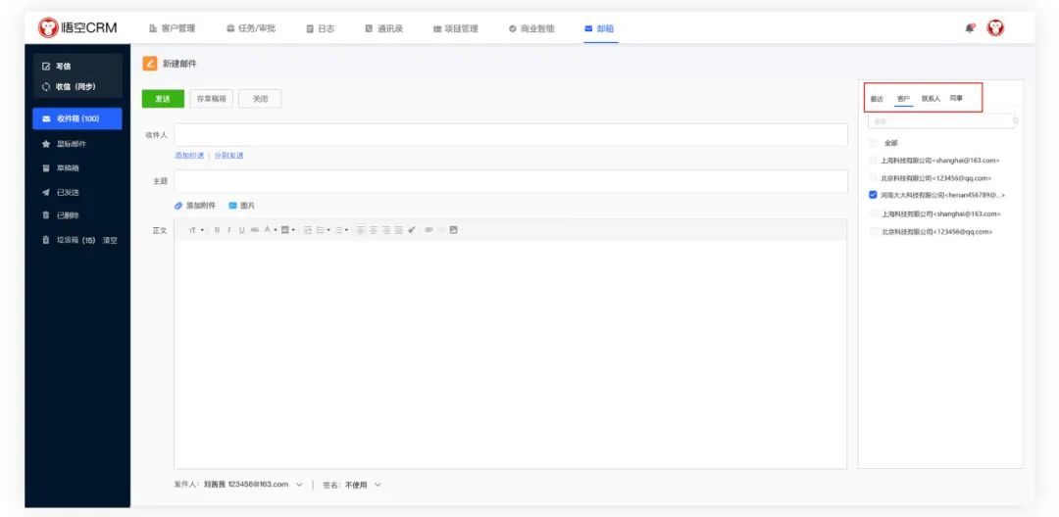Click 清空 to empty the junk folder
This screenshot has height=517, width=1059.
pos(110,240)
